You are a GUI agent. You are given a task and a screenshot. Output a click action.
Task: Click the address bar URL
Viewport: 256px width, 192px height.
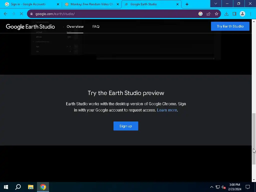click(55, 14)
